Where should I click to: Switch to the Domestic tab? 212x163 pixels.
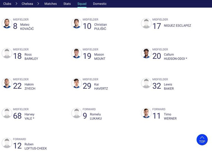coord(100,4)
